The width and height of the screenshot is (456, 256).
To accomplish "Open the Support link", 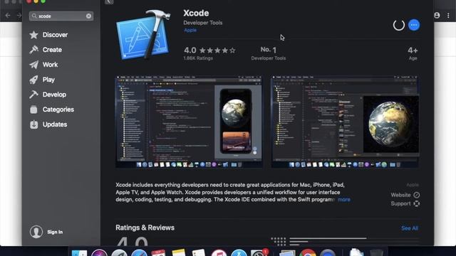I will coord(405,203).
